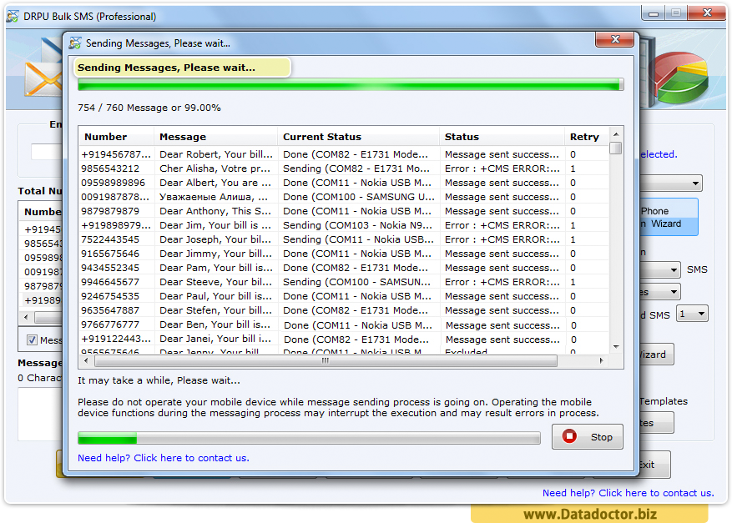
Task: Select the Dear Jimmy message row
Action: coord(344,254)
